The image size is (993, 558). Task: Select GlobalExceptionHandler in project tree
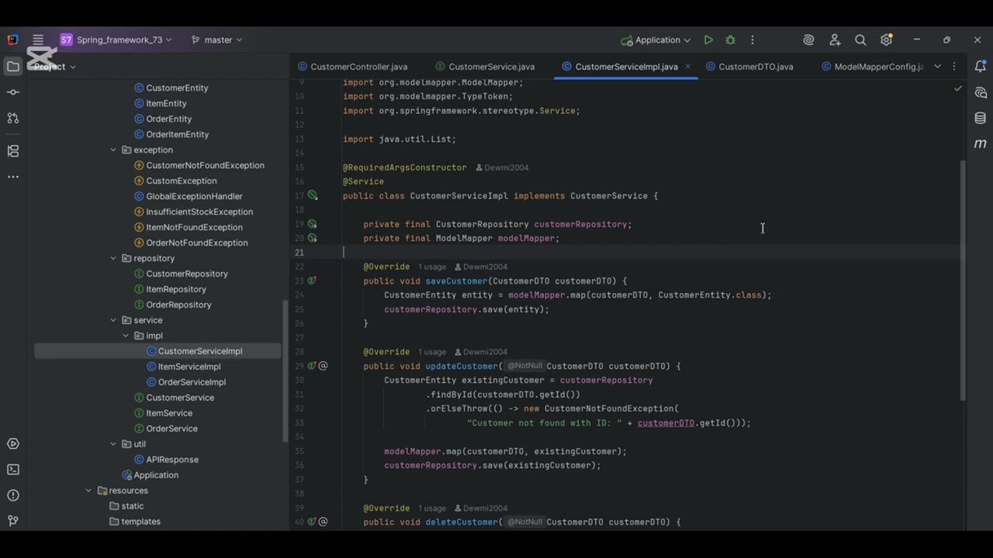point(194,196)
